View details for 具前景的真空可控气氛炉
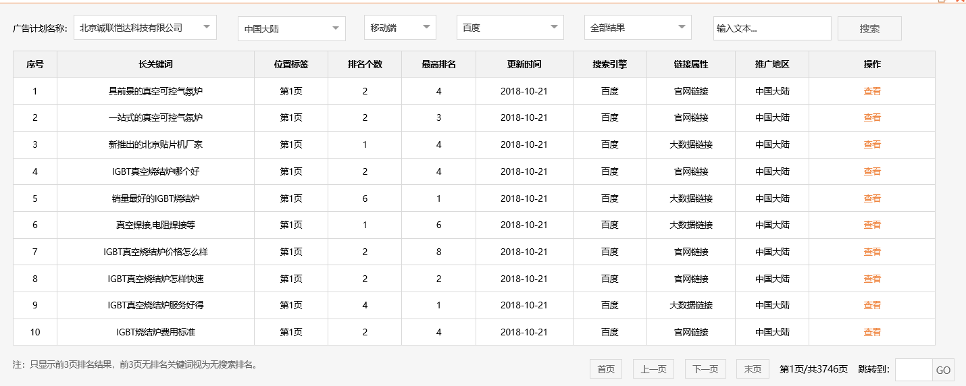The width and height of the screenshot is (966, 386). click(x=872, y=91)
